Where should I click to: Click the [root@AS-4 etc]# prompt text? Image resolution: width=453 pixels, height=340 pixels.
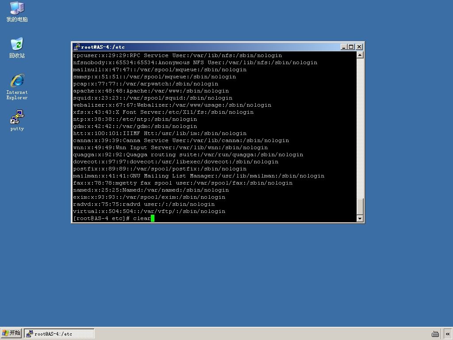(x=101, y=218)
